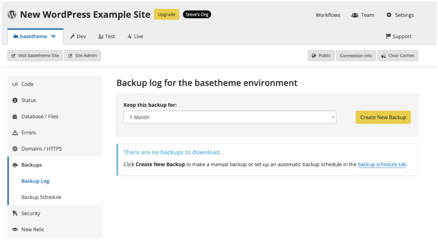
Task: Open the Security sidebar section
Action: coord(31,213)
